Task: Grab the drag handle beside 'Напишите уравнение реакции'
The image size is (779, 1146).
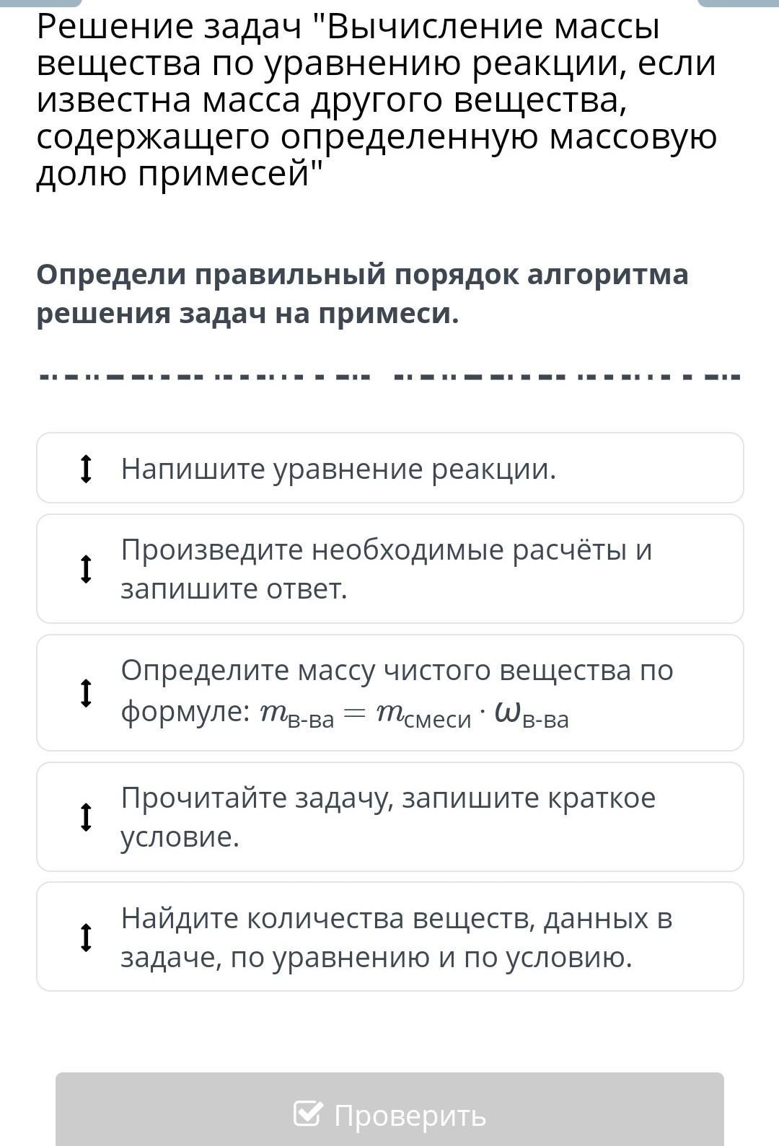Action: pos(86,469)
